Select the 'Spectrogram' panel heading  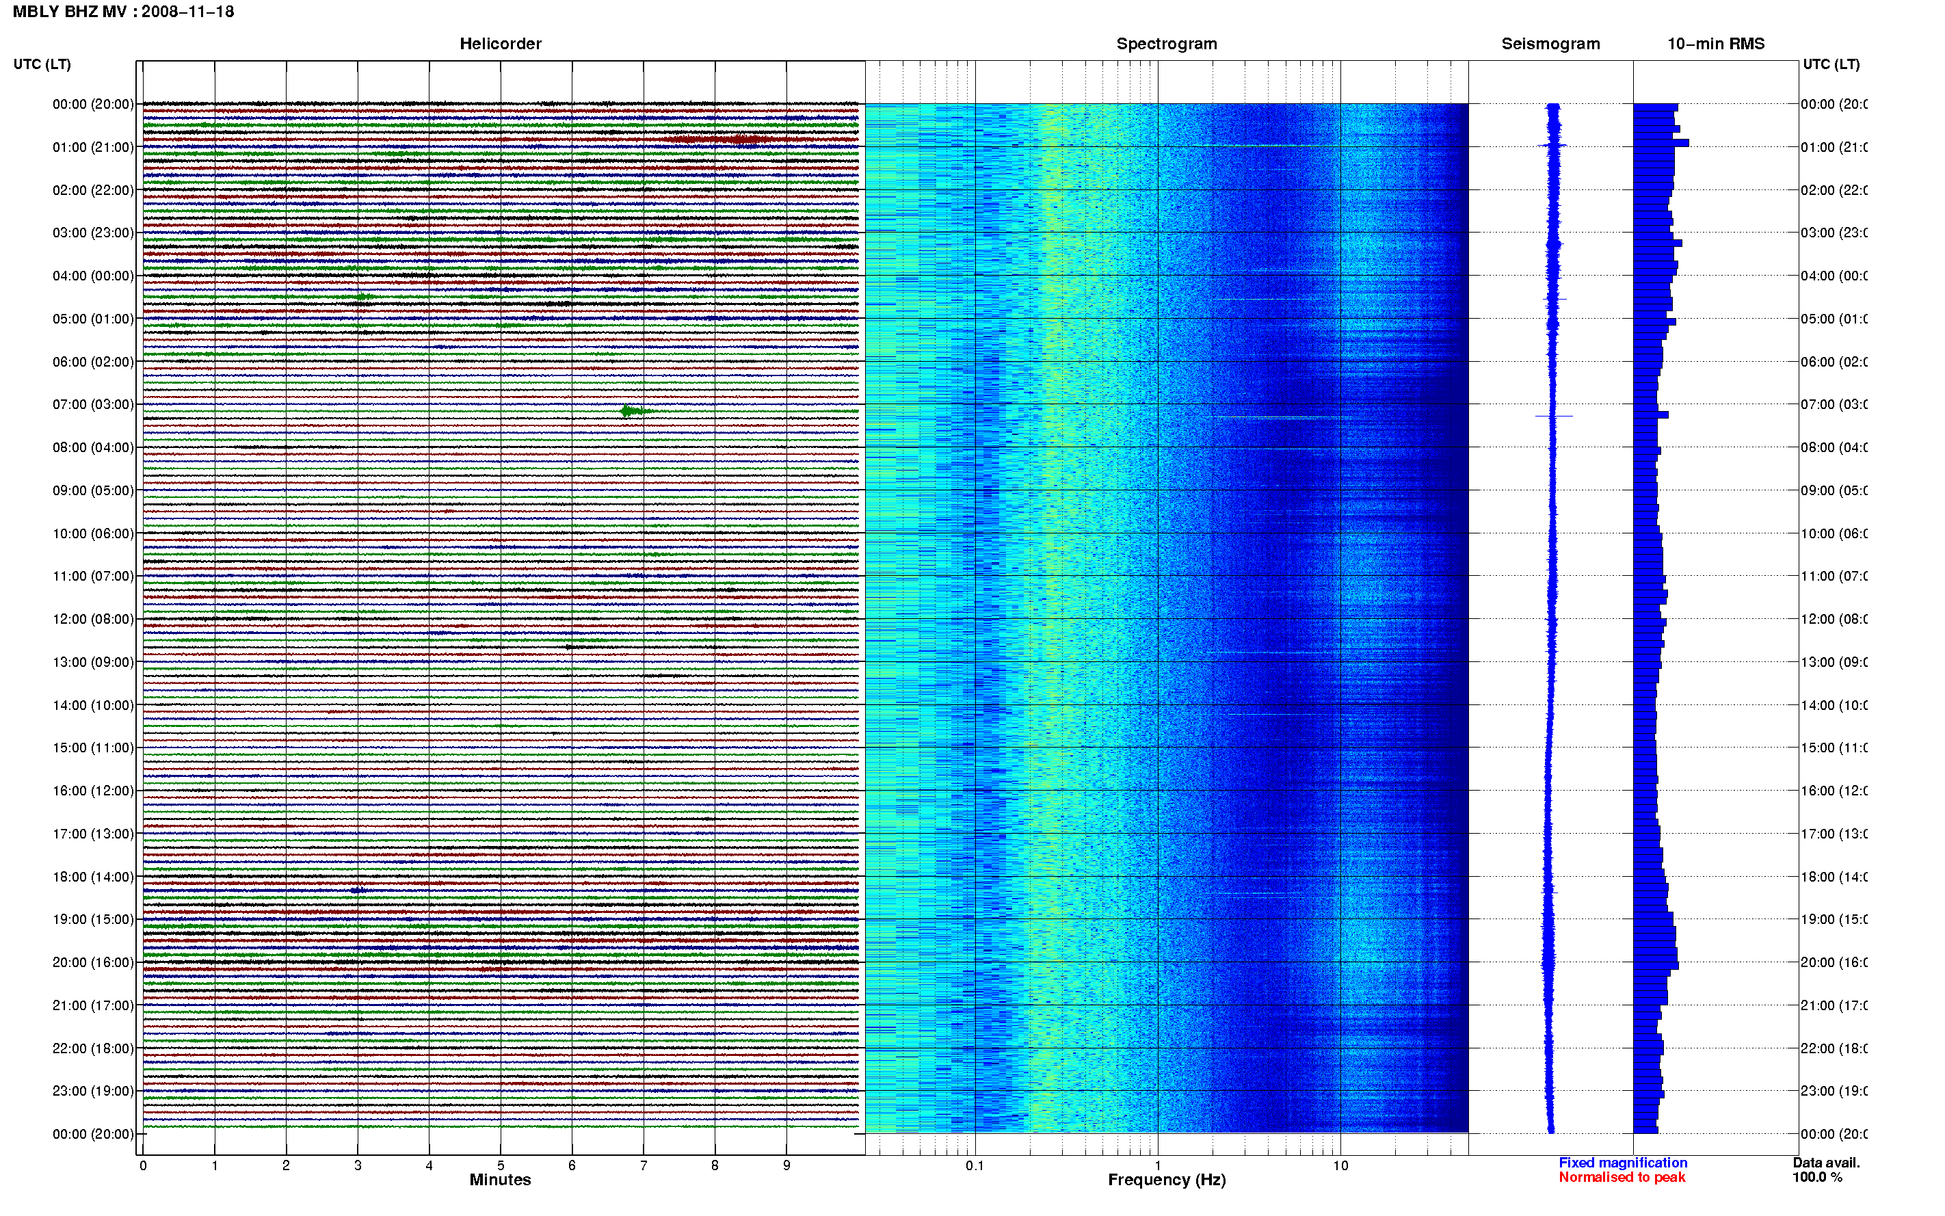1167,44
